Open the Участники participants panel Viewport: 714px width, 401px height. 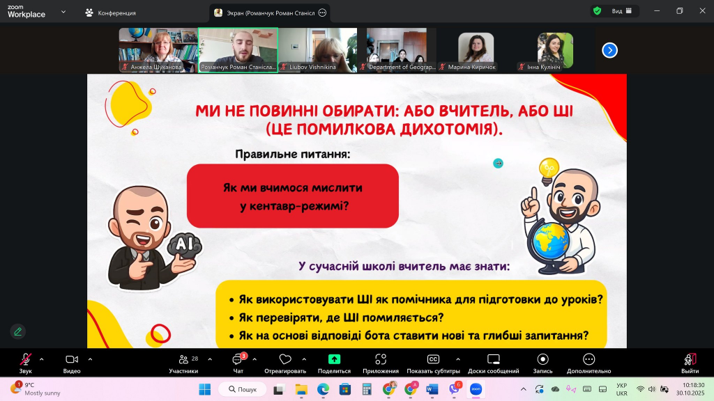click(183, 360)
